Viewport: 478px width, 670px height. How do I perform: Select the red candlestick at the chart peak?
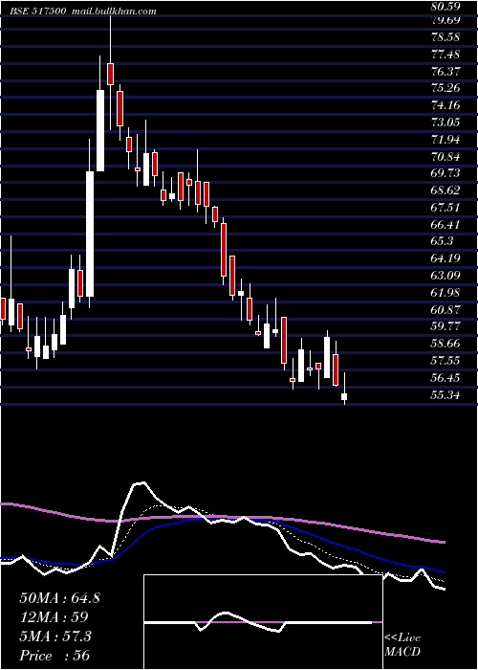pos(111,74)
